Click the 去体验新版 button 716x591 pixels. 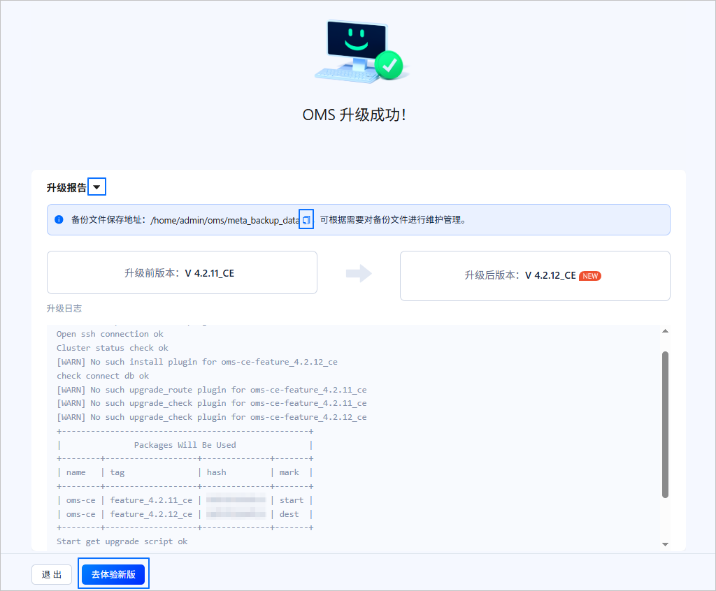point(113,574)
